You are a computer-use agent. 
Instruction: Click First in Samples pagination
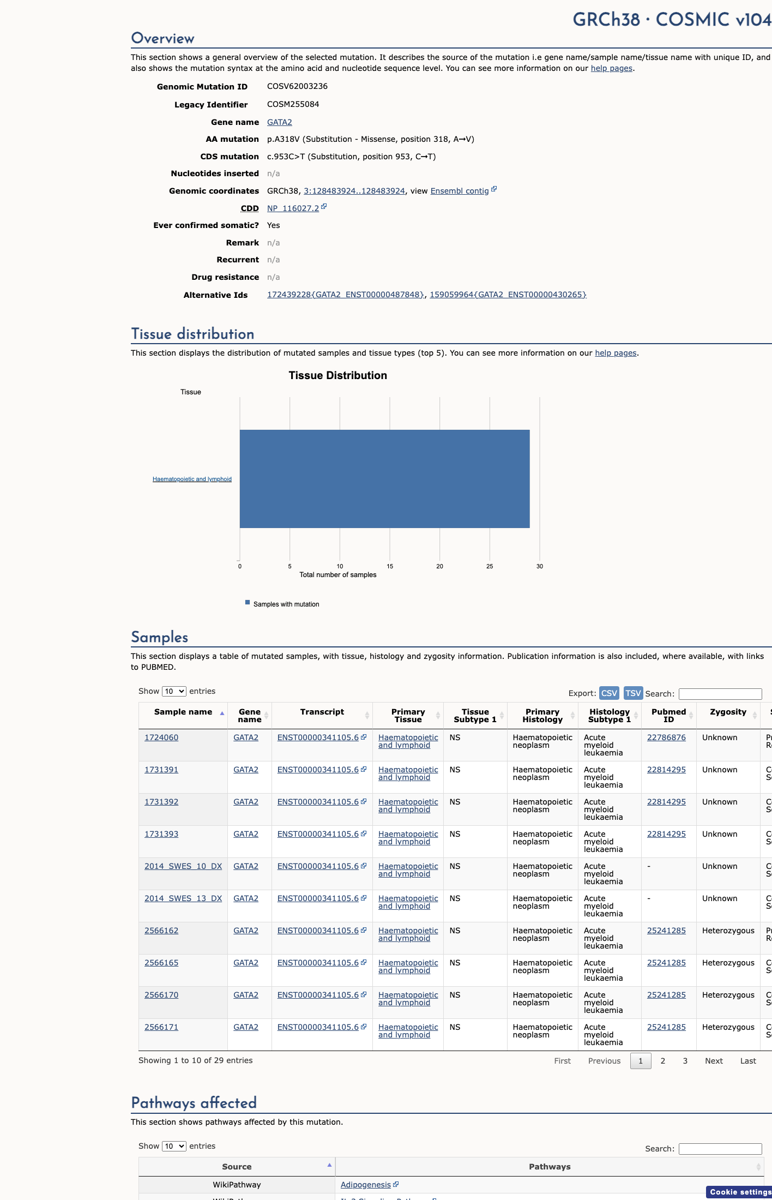pyautogui.click(x=562, y=1061)
